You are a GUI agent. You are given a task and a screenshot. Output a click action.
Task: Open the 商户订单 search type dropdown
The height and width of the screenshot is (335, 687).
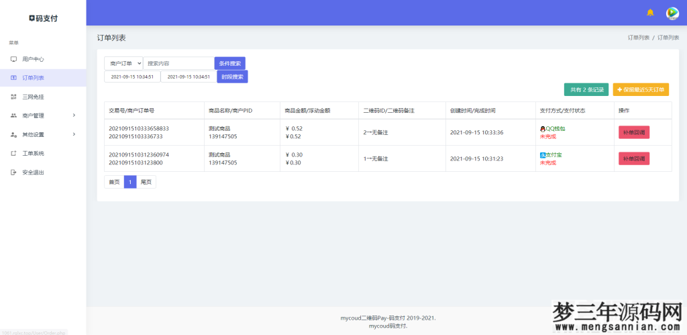tap(123, 63)
